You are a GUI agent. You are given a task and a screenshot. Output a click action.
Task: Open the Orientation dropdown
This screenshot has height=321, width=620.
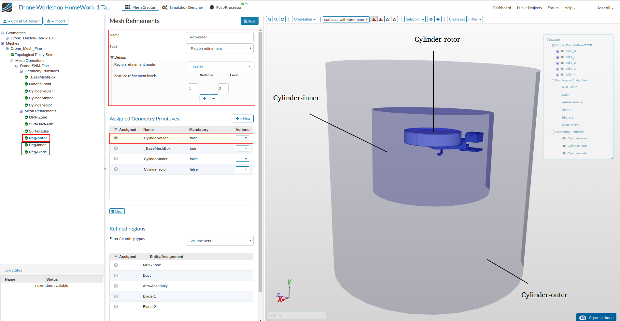coord(304,19)
